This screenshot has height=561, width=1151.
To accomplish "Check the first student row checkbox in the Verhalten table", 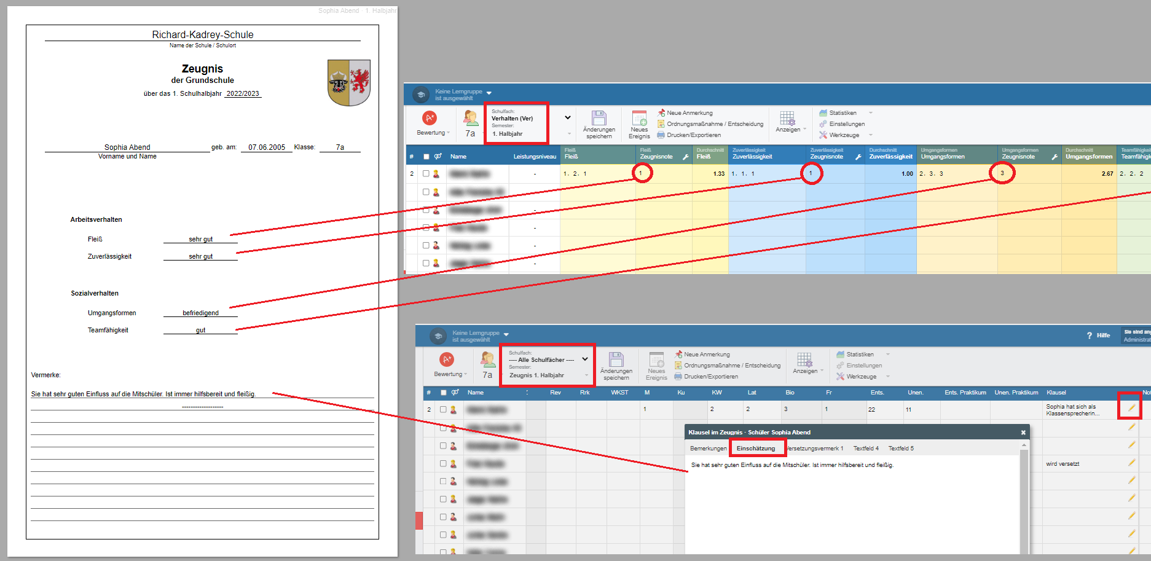I will [426, 174].
